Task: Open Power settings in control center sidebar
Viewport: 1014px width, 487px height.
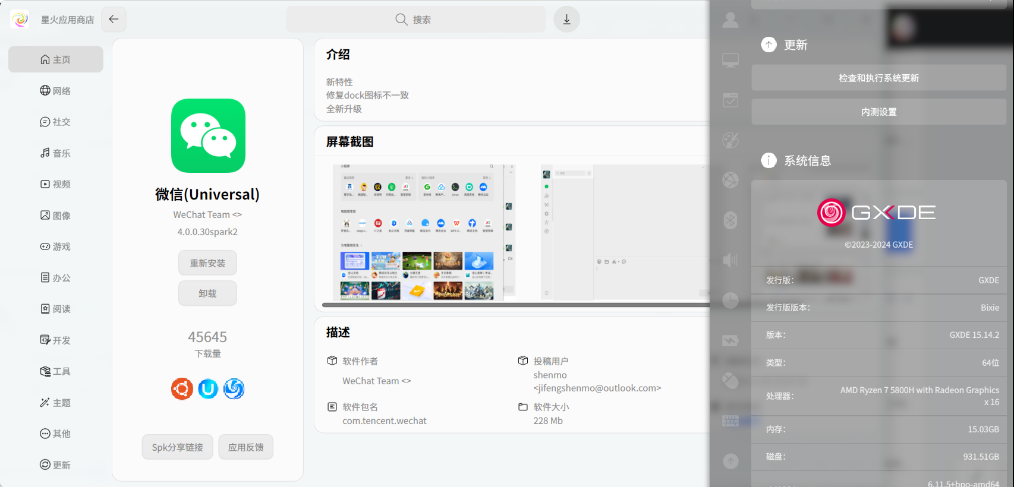Action: 730,340
